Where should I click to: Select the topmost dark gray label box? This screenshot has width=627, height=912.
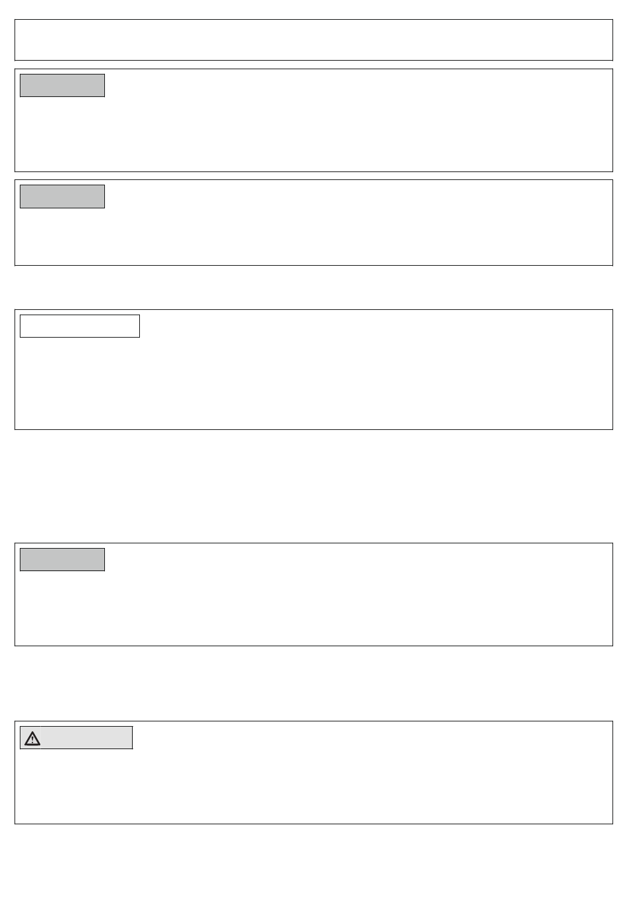click(62, 86)
